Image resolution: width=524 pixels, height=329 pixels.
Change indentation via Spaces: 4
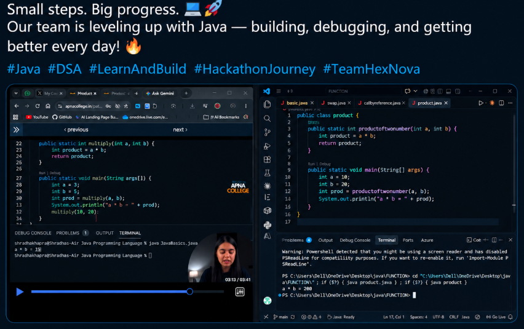tap(418, 317)
